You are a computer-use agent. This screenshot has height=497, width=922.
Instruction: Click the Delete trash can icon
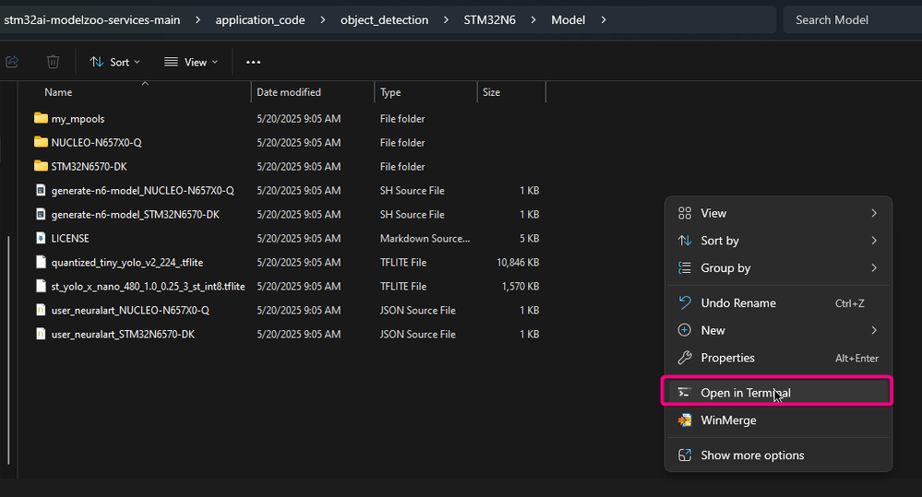coord(54,62)
